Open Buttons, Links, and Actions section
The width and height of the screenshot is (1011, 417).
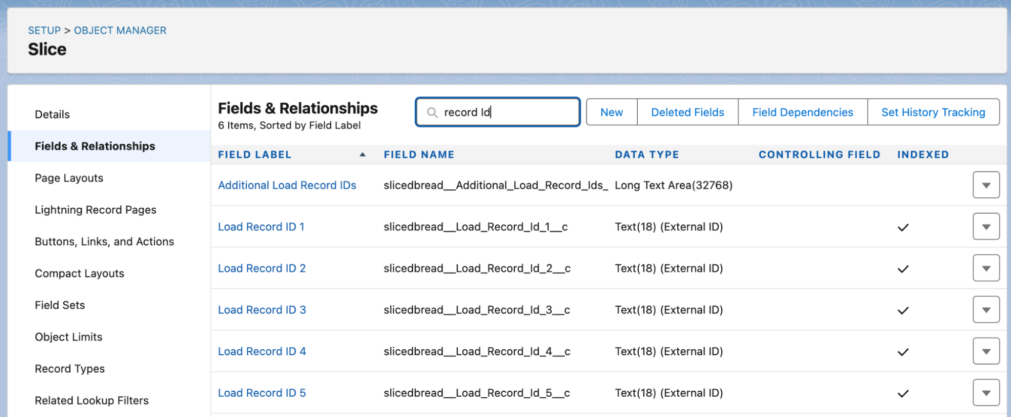(104, 242)
